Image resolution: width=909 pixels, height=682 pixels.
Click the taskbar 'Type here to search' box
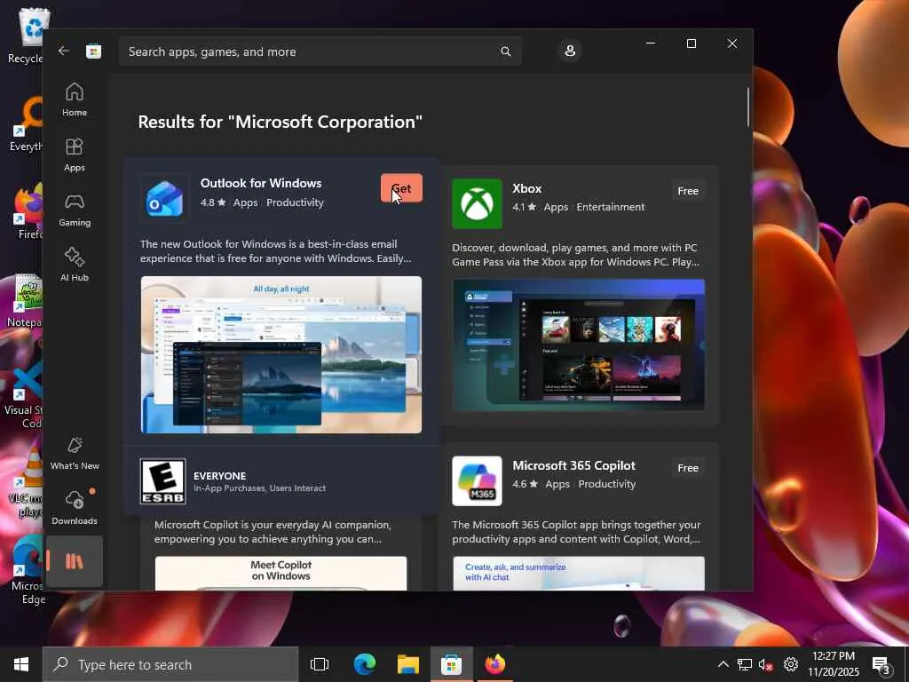click(x=170, y=664)
